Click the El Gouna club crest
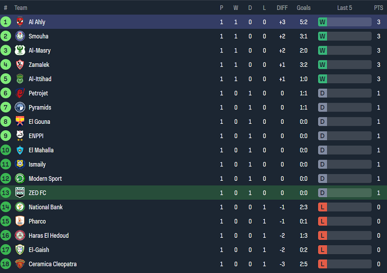The height and width of the screenshot is (273, 387). tap(20, 121)
